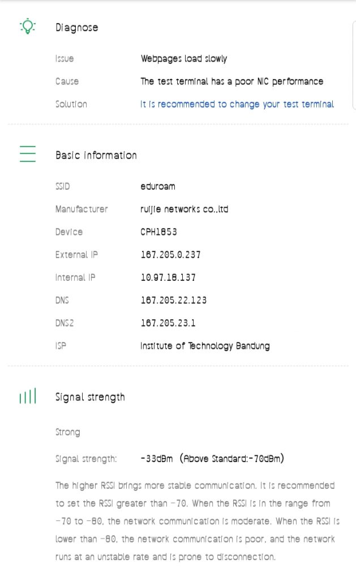Tap the manufacturer value ruijie networks
Screen dimensions: 356x580
click(184, 209)
